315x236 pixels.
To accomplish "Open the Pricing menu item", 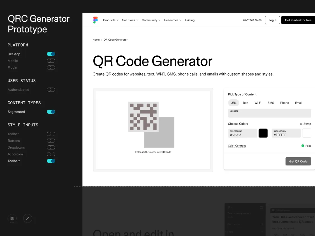I will pos(190,20).
